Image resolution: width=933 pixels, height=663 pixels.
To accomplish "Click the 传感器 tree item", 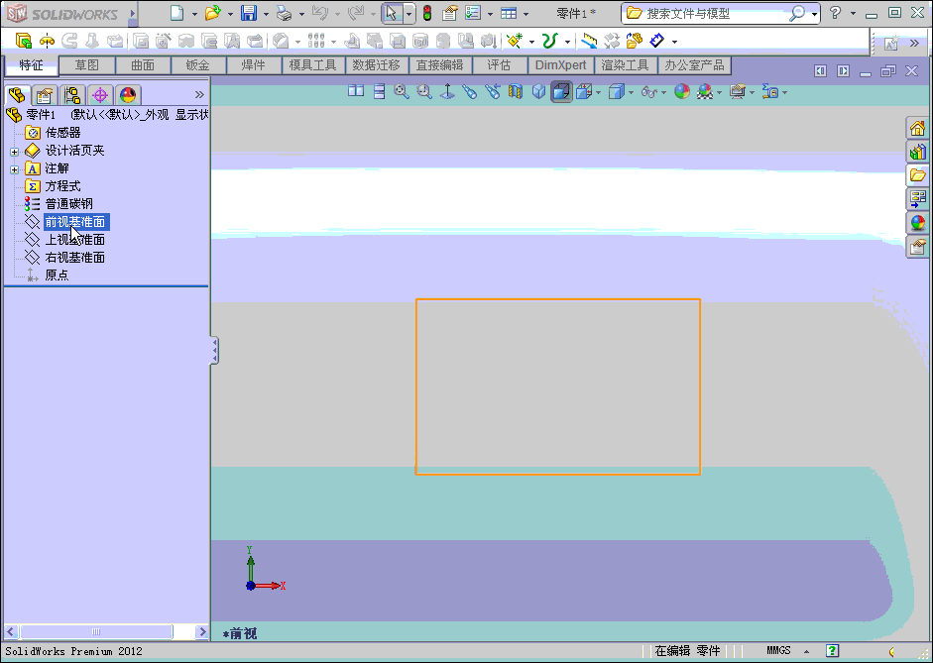I will click(x=63, y=133).
